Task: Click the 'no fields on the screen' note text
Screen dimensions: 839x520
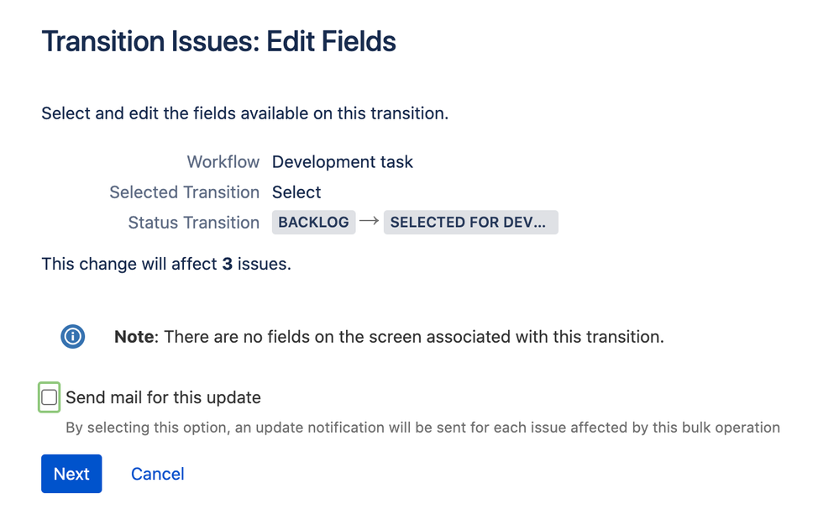Action: [x=414, y=337]
